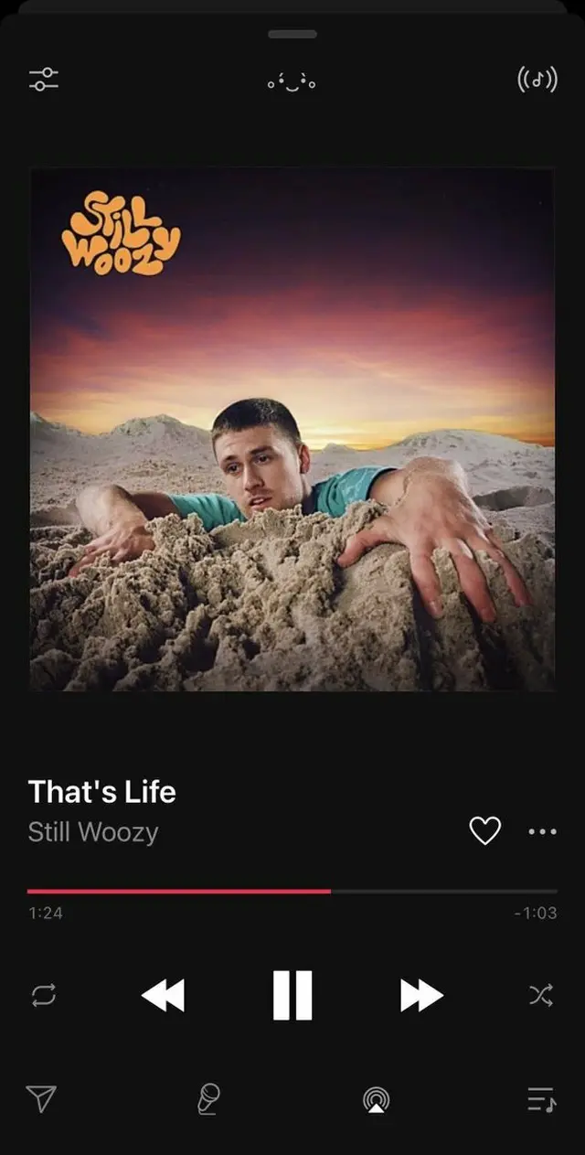Open the Still Woozy artist name
Screen dimensions: 585x1155
coord(93,832)
